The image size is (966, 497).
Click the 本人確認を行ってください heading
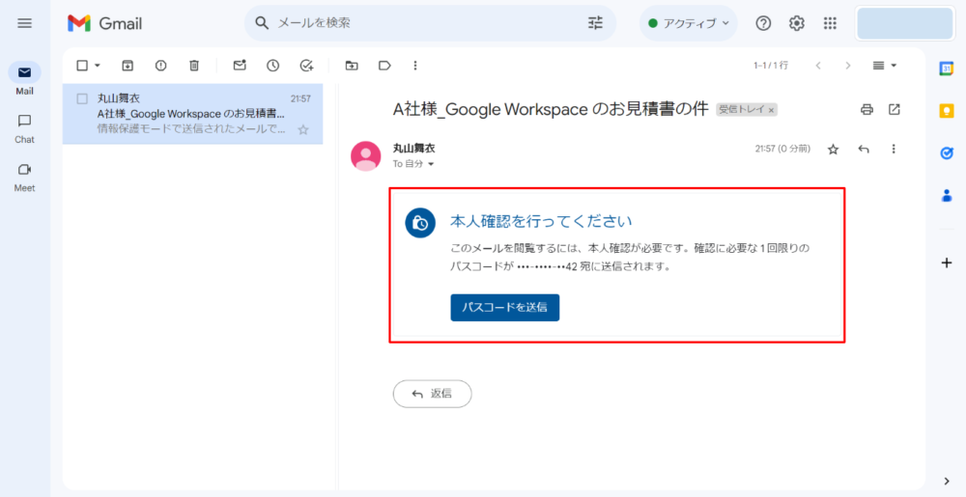click(x=542, y=221)
